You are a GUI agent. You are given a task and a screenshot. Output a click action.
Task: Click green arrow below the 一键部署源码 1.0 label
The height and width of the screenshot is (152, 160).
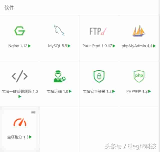[20, 96]
